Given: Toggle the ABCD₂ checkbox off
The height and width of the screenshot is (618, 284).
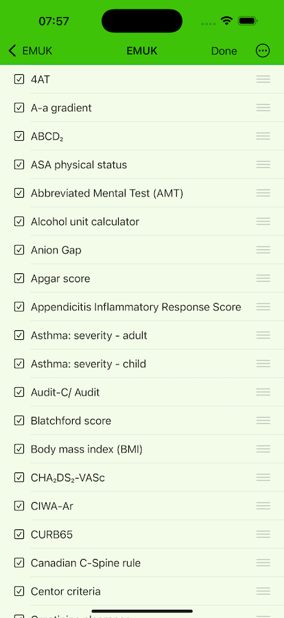Looking at the screenshot, I should click(19, 136).
